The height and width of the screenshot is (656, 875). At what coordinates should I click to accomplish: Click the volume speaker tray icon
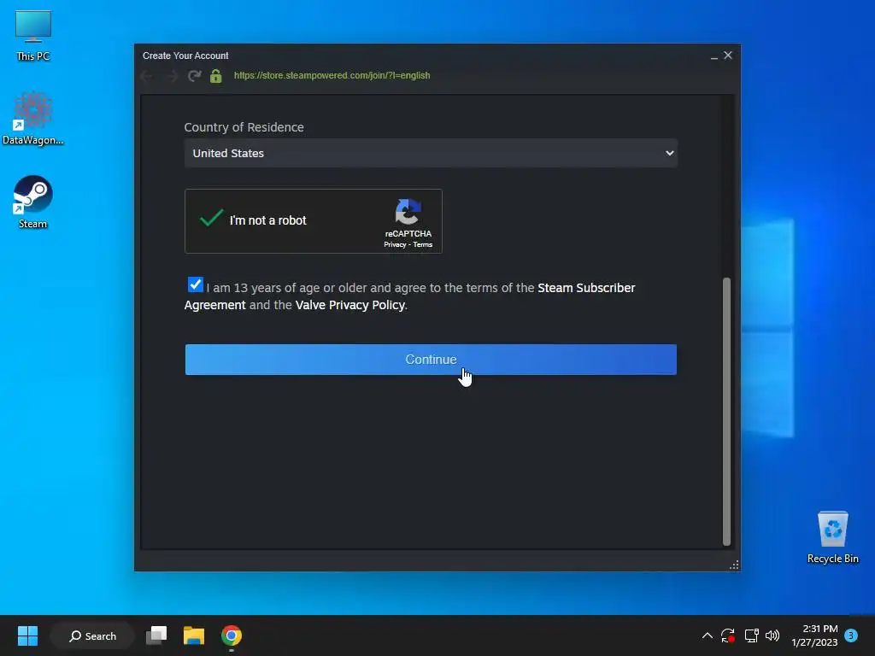pyautogui.click(x=772, y=635)
